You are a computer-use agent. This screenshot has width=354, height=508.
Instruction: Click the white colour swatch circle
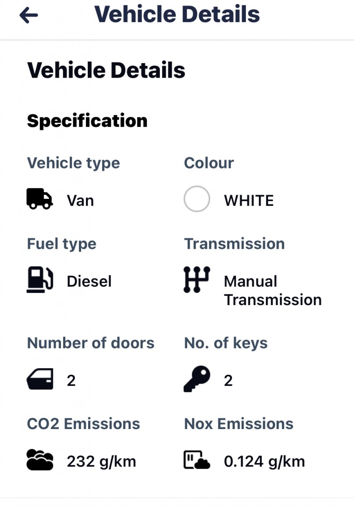[x=197, y=199]
